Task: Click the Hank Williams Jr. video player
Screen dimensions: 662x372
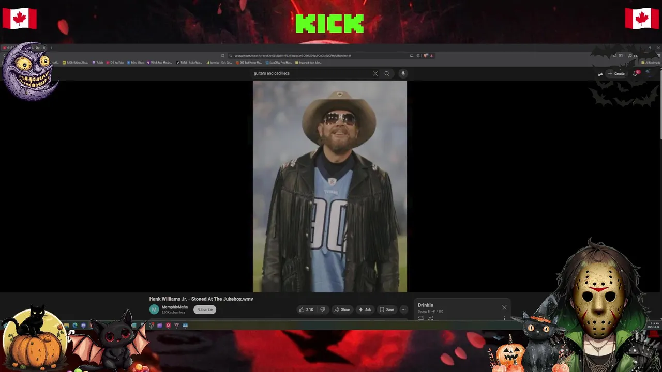Action: point(330,187)
